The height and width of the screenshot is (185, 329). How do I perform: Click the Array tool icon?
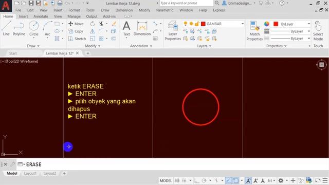tap(101, 39)
